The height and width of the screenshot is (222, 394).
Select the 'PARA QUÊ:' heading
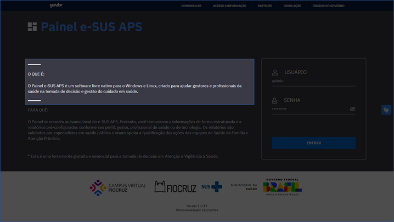tap(38, 110)
